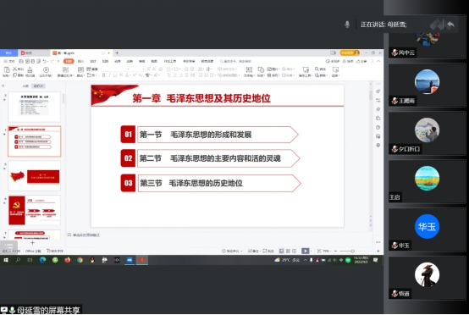Image resolution: width=469 pixels, height=315 pixels.
Task: Expand the zoom percentage dropdown
Action: click(326, 251)
